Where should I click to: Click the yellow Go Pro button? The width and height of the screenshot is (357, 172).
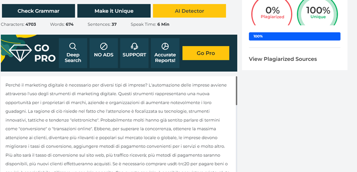pyautogui.click(x=206, y=53)
